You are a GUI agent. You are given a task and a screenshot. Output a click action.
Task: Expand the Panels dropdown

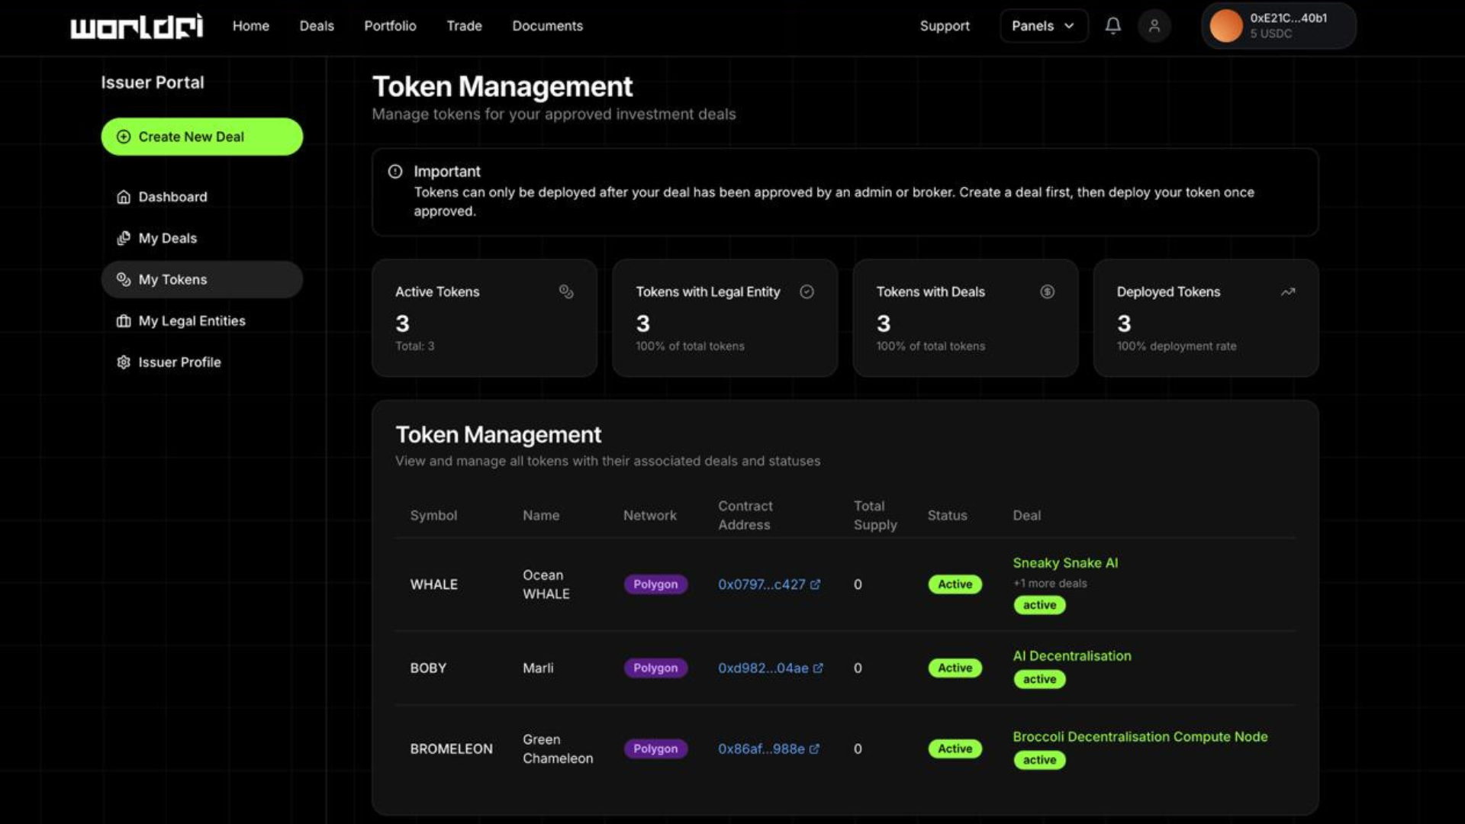click(x=1042, y=26)
